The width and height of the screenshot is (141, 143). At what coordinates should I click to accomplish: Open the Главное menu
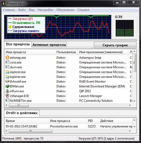pos(9,10)
